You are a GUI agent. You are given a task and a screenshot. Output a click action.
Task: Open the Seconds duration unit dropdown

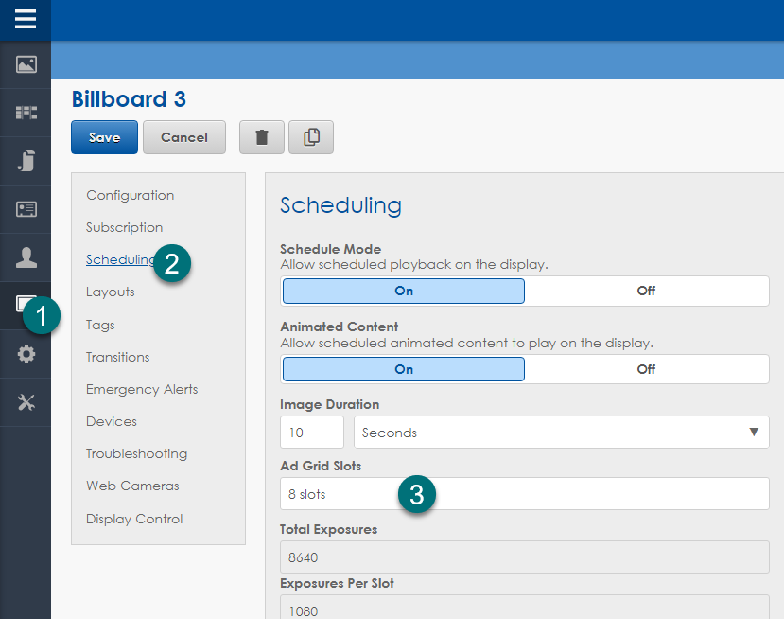coord(561,433)
